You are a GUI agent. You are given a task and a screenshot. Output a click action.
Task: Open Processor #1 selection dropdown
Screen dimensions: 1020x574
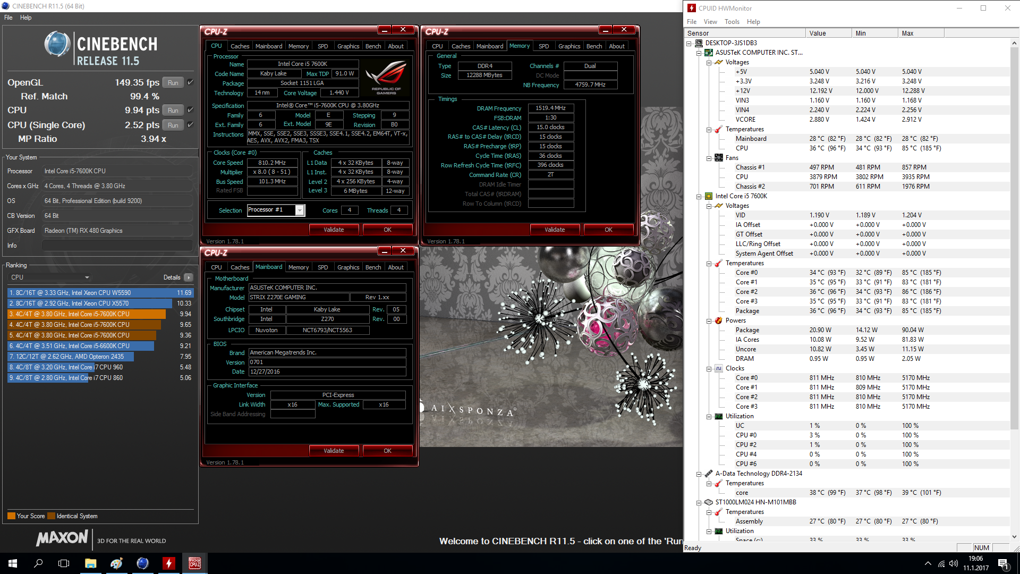tap(300, 210)
